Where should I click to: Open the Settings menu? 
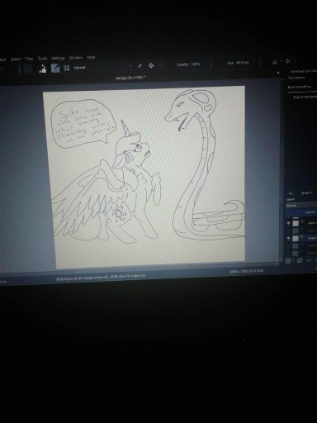(x=58, y=58)
